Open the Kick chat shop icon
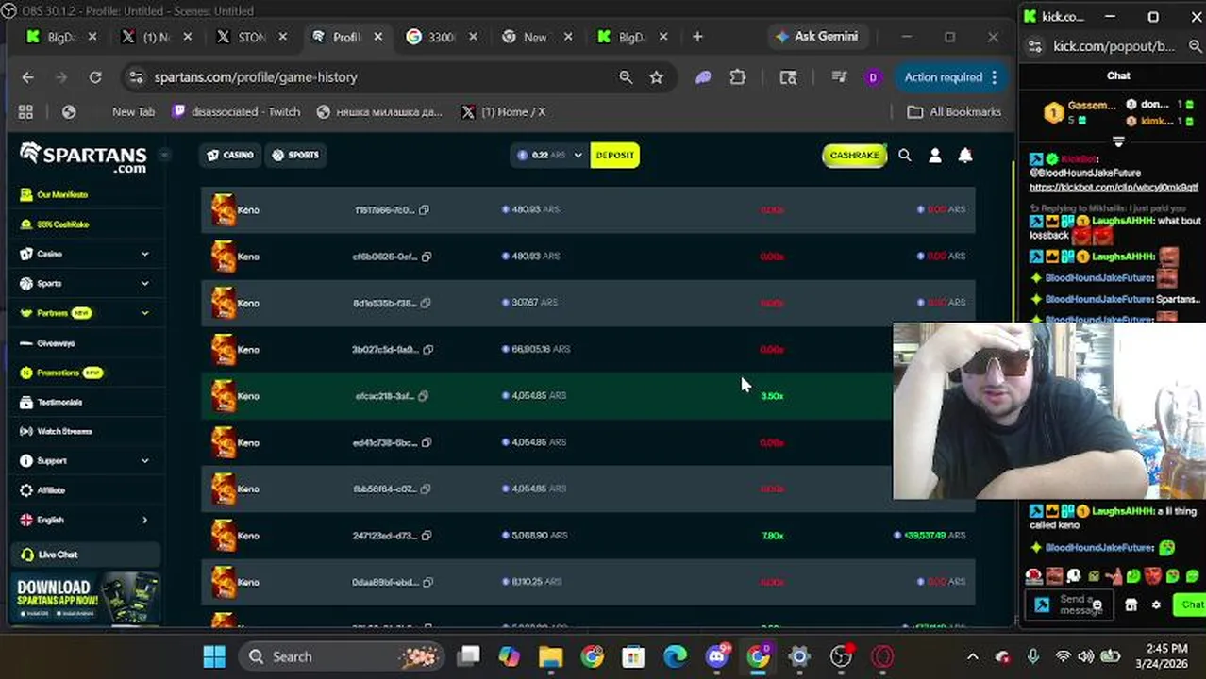Screen dimensions: 1206x679 click(1131, 605)
